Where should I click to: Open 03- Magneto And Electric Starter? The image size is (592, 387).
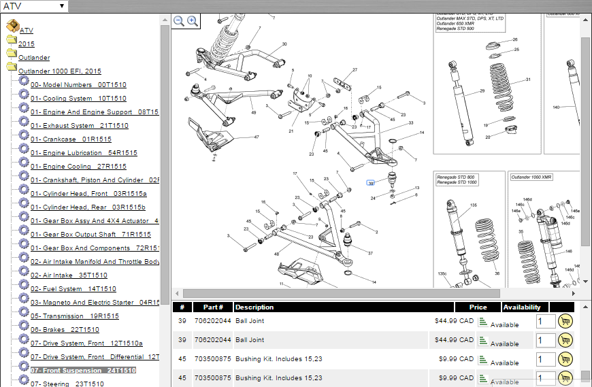(x=95, y=303)
